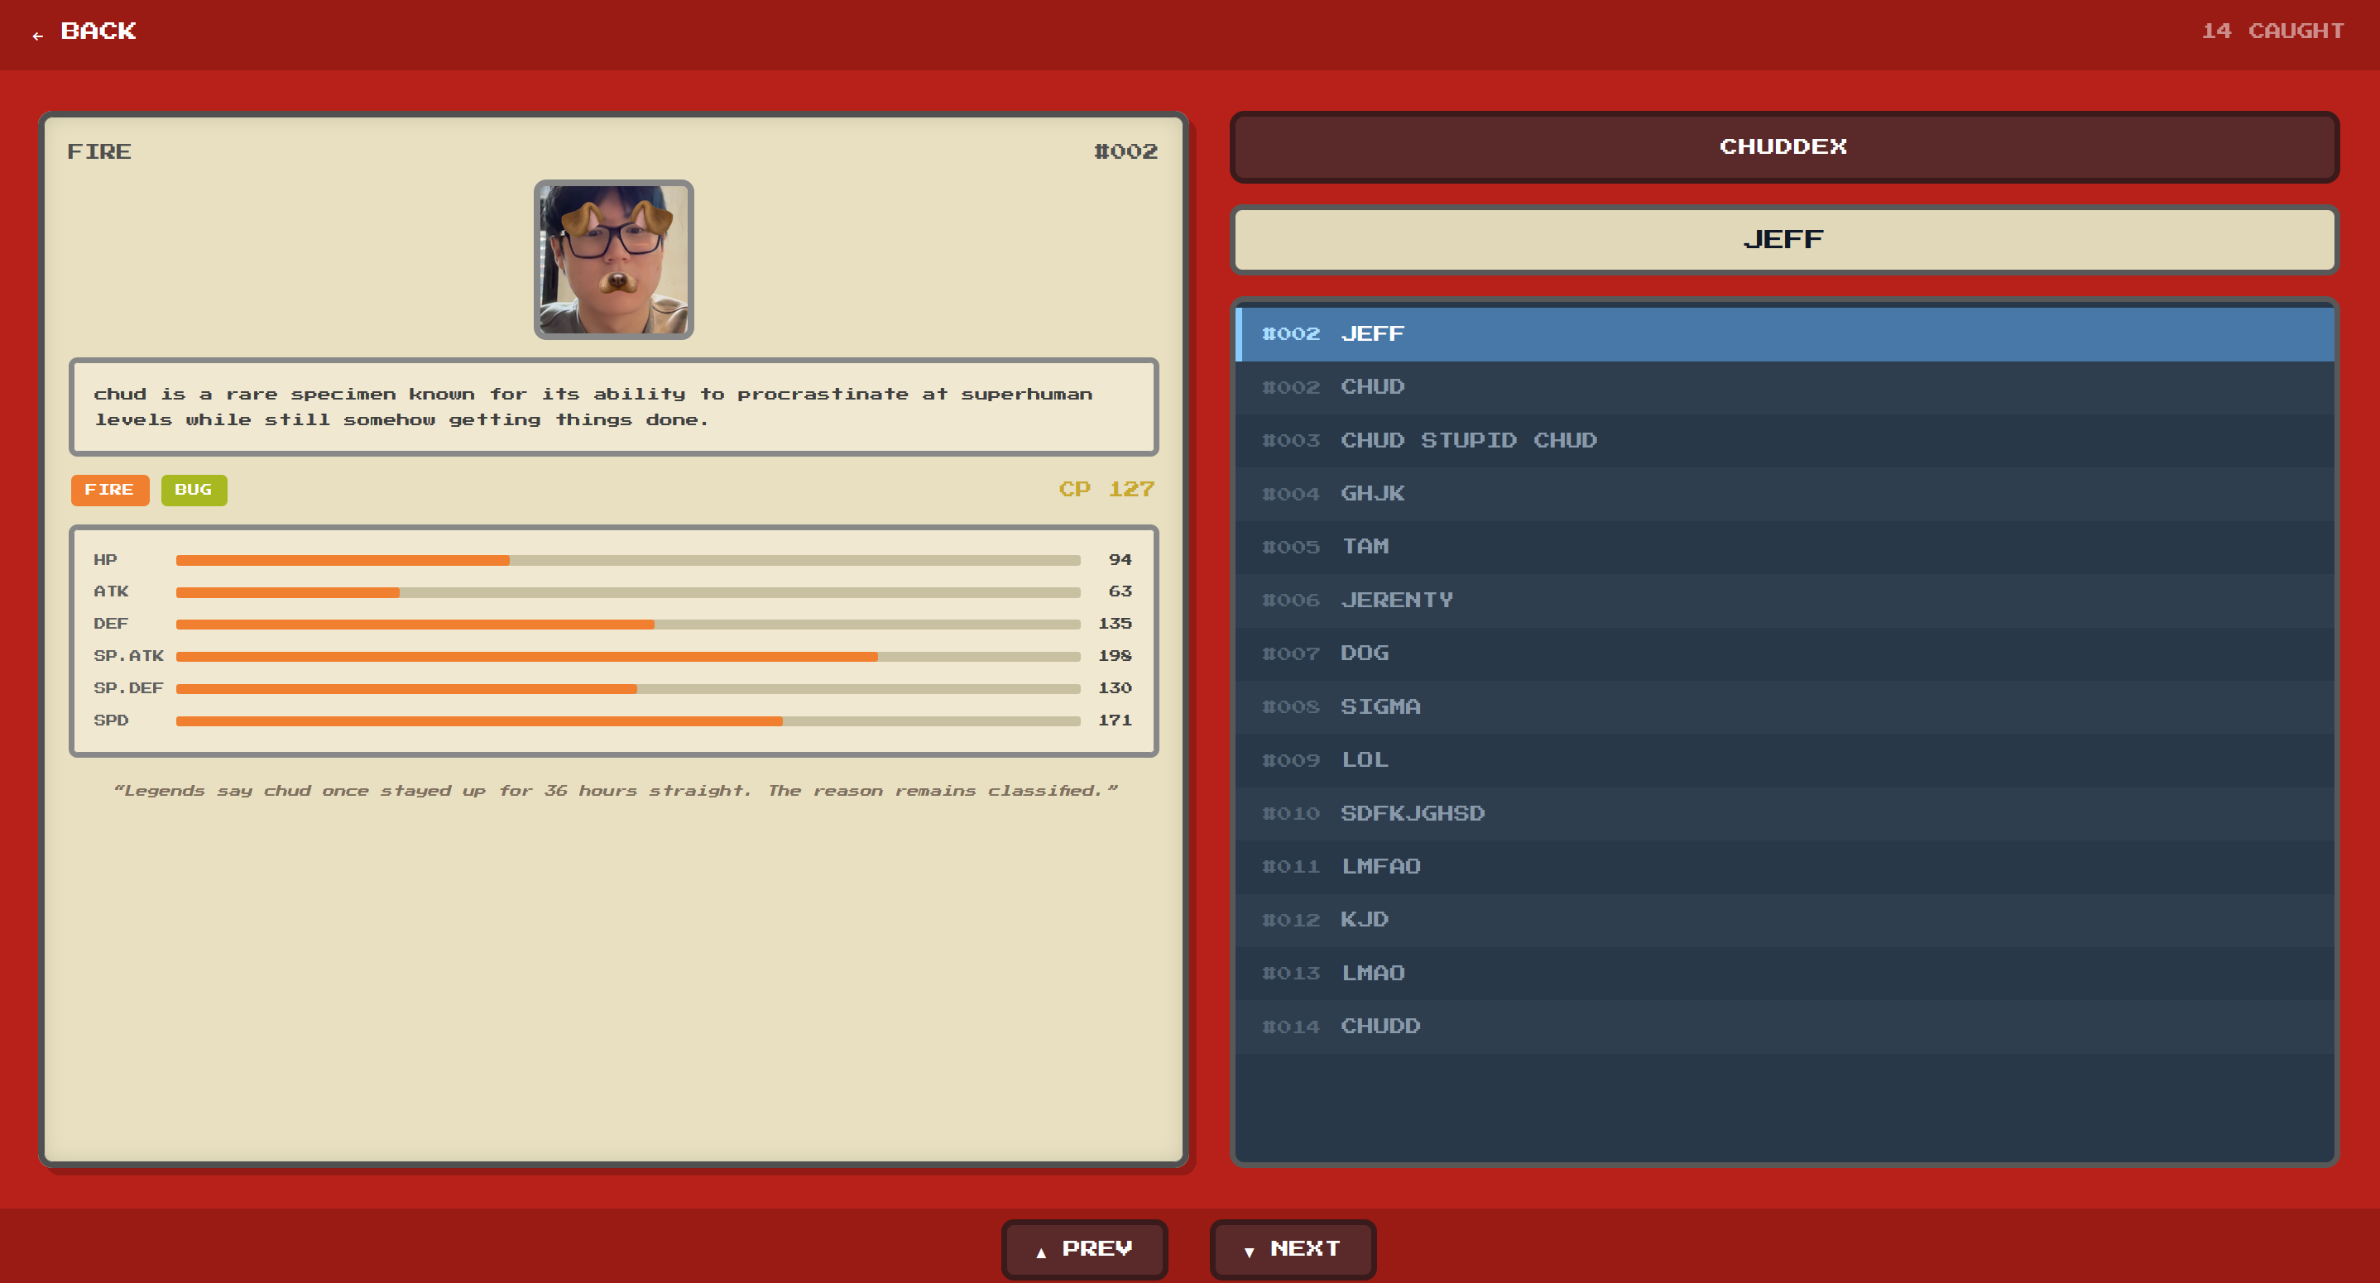Select #008 SIGMA entry
The width and height of the screenshot is (2380, 1283).
[x=1783, y=706]
